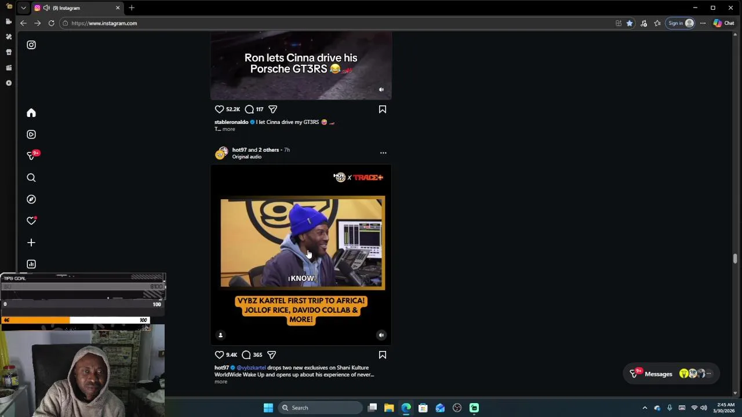Open the @vybzkartel mention in the caption
Screen dimensions: 742x417
(251, 368)
